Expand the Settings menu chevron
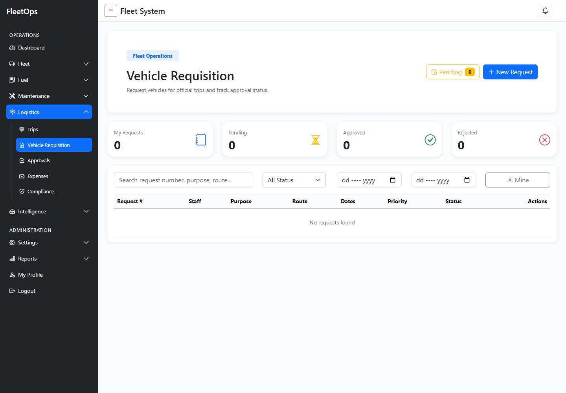This screenshot has height=393, width=566. coord(86,242)
